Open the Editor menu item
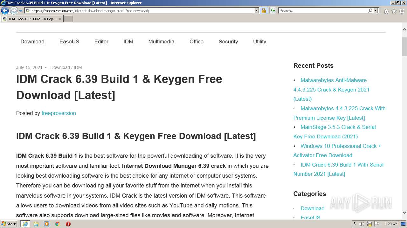 point(101,41)
